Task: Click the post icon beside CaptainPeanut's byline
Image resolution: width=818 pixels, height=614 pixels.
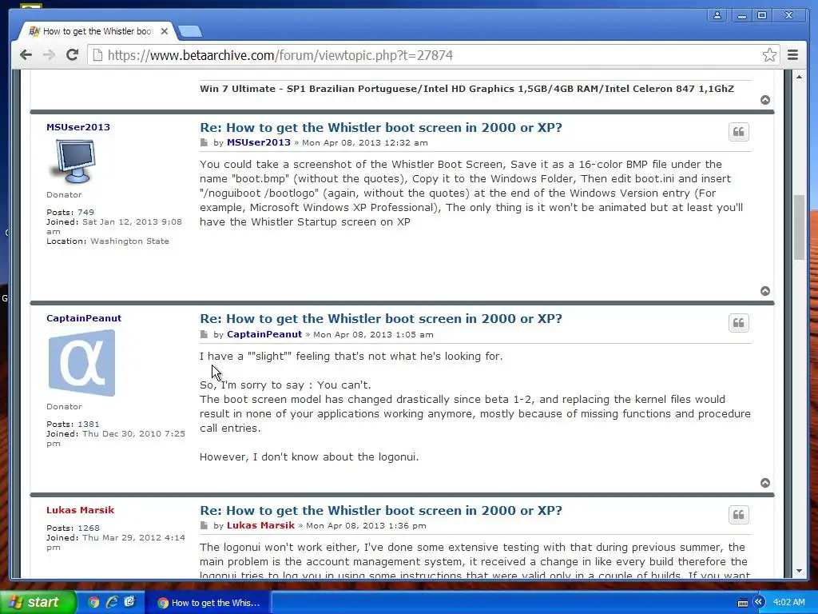Action: point(204,334)
